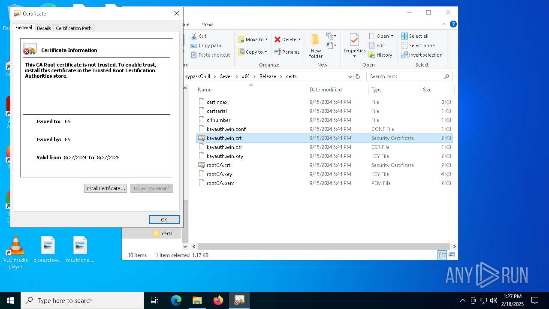Switch to the View ribbon tab
Screen dimensions: 549x309
207,24
